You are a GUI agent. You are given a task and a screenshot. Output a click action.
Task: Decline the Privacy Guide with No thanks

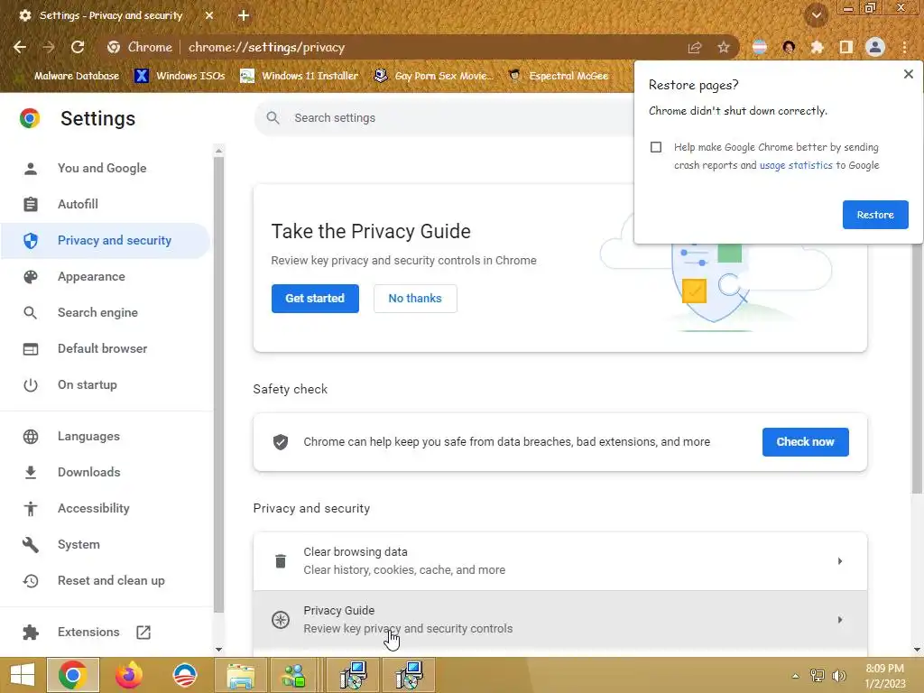pyautogui.click(x=415, y=298)
